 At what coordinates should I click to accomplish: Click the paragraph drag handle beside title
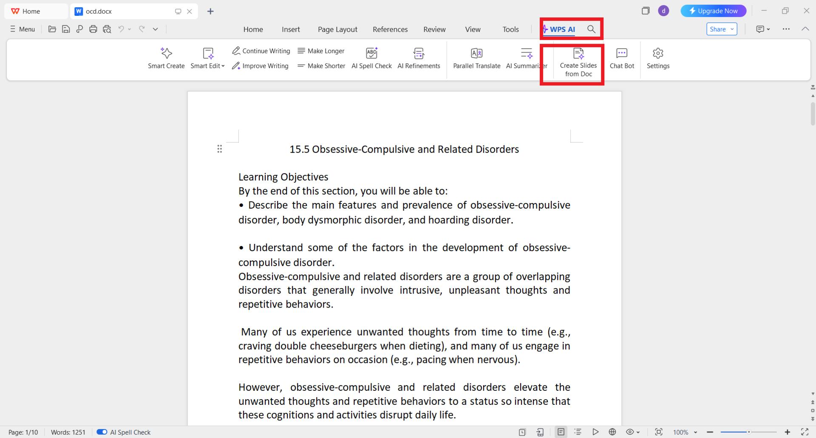pyautogui.click(x=220, y=149)
